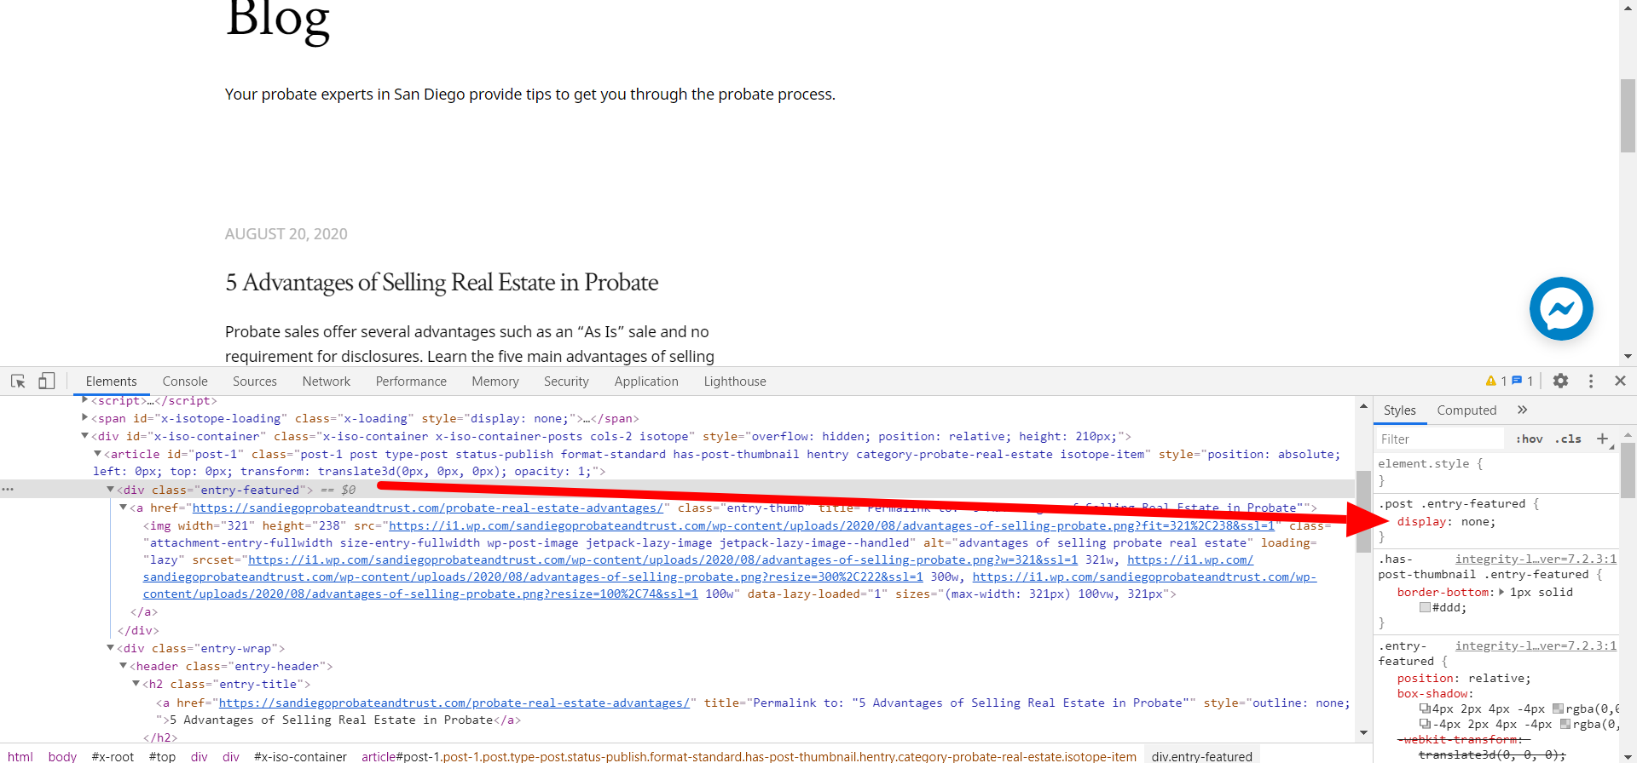
Task: Open the Performance tab
Action: coord(411,381)
